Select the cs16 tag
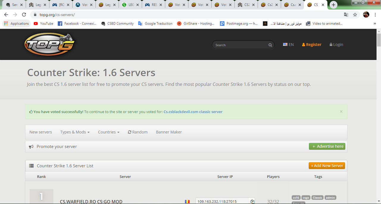 tap(296, 197)
